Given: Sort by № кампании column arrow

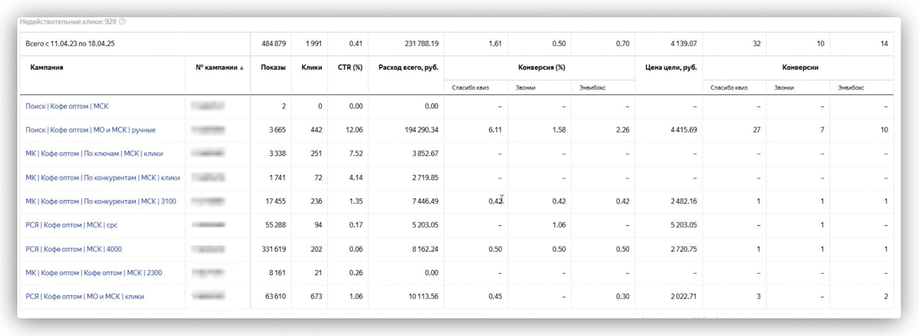Looking at the screenshot, I should point(242,68).
